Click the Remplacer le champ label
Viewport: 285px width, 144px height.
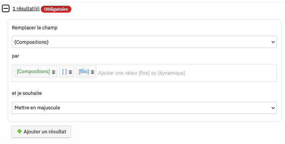(x=35, y=28)
